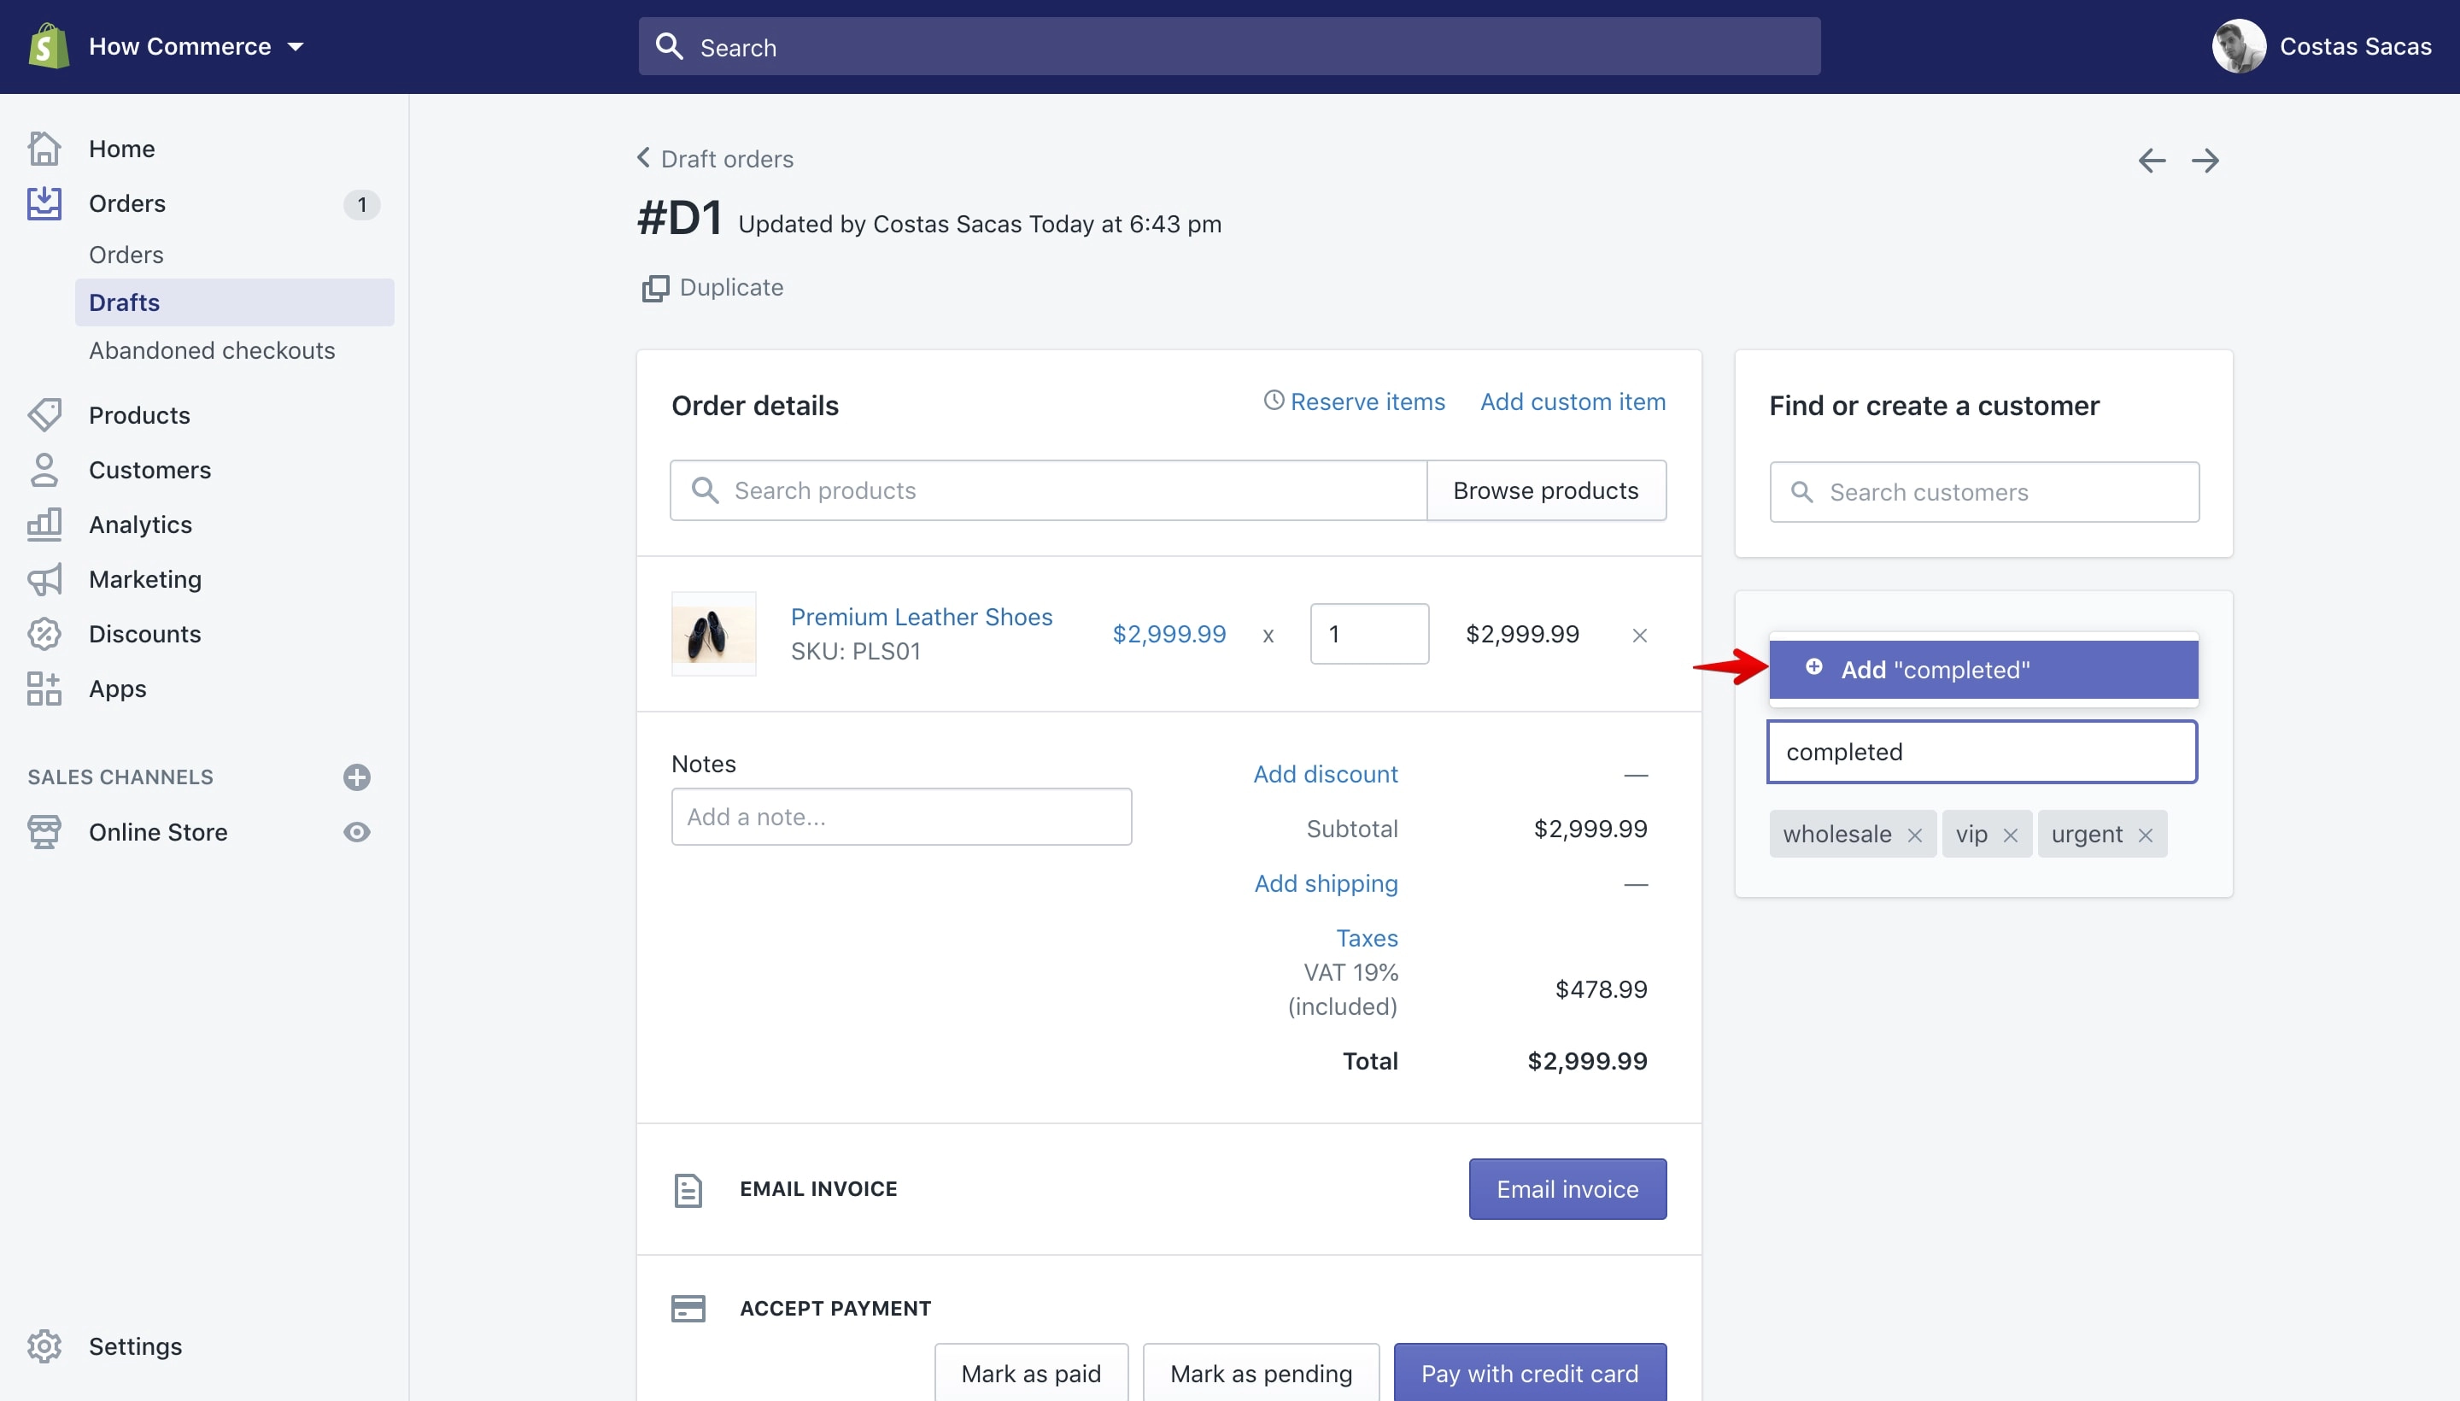
Task: Open Abandoned checkouts menu item
Action: pos(212,350)
